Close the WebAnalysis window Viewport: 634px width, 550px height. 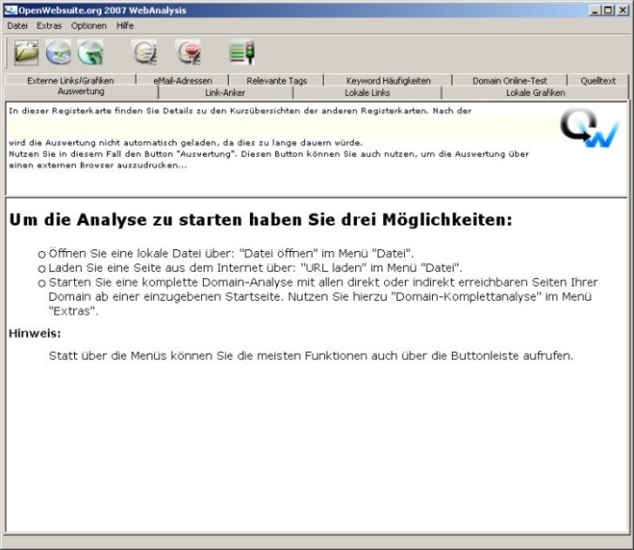coord(623,10)
